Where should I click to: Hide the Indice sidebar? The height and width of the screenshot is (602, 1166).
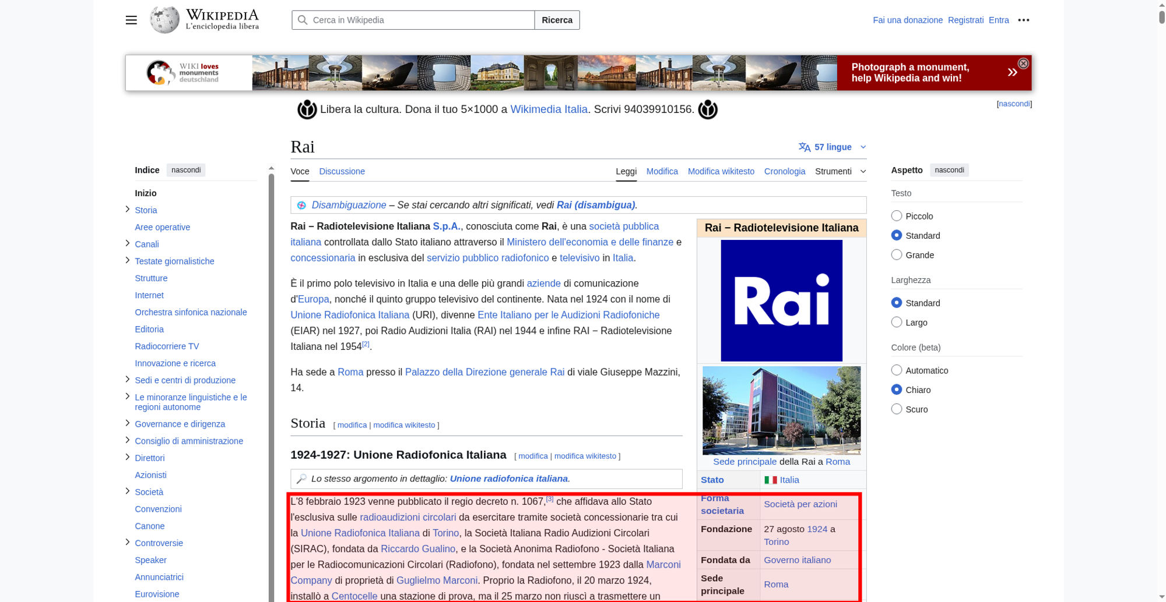186,170
